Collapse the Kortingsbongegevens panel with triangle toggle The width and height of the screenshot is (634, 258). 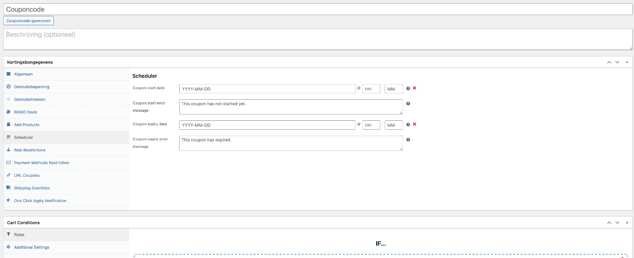click(x=627, y=62)
